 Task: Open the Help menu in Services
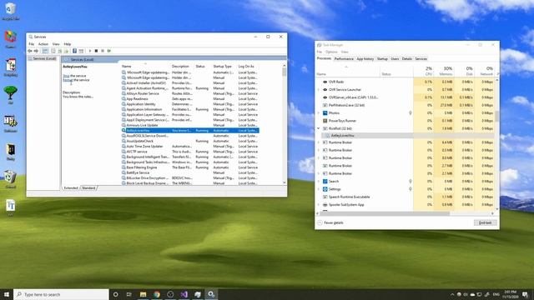pos(68,44)
